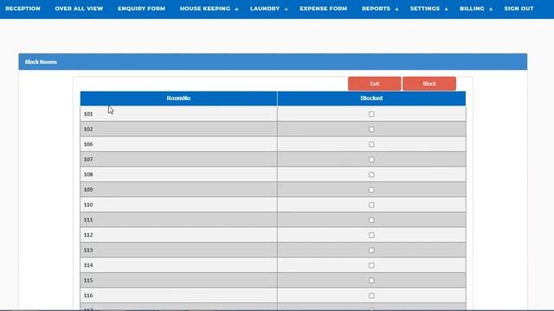Check Blocked box for room 111

coord(371,219)
